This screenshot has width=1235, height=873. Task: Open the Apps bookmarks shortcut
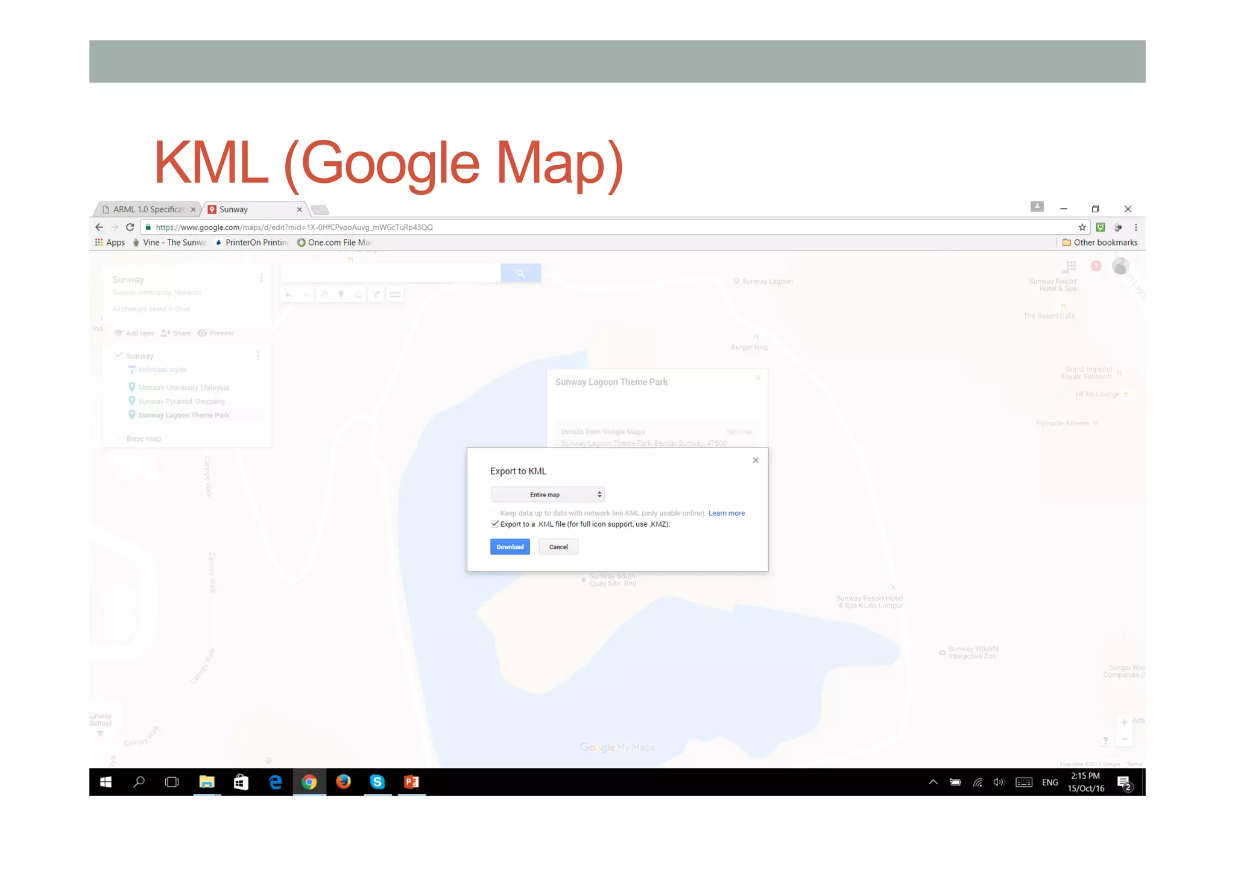110,243
